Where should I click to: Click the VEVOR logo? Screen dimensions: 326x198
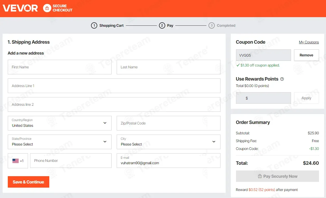point(20,8)
